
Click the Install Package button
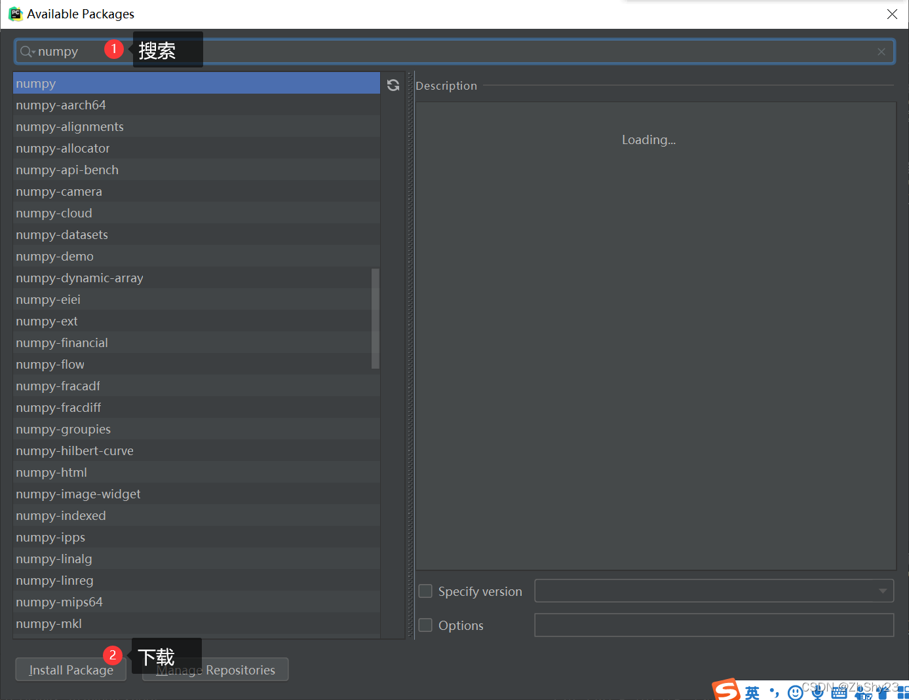tap(71, 670)
